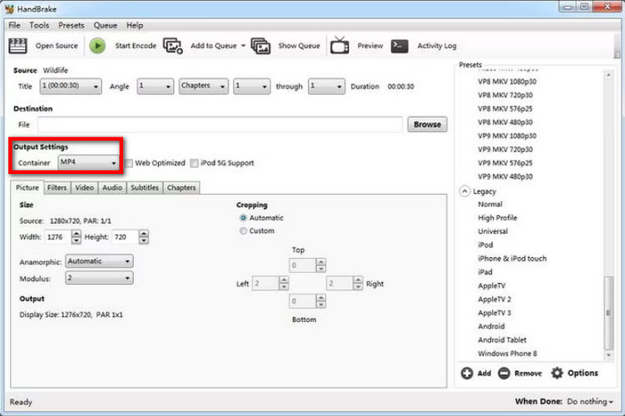Select the Windows Phone 8 preset
The width and height of the screenshot is (625, 416).
(x=507, y=354)
